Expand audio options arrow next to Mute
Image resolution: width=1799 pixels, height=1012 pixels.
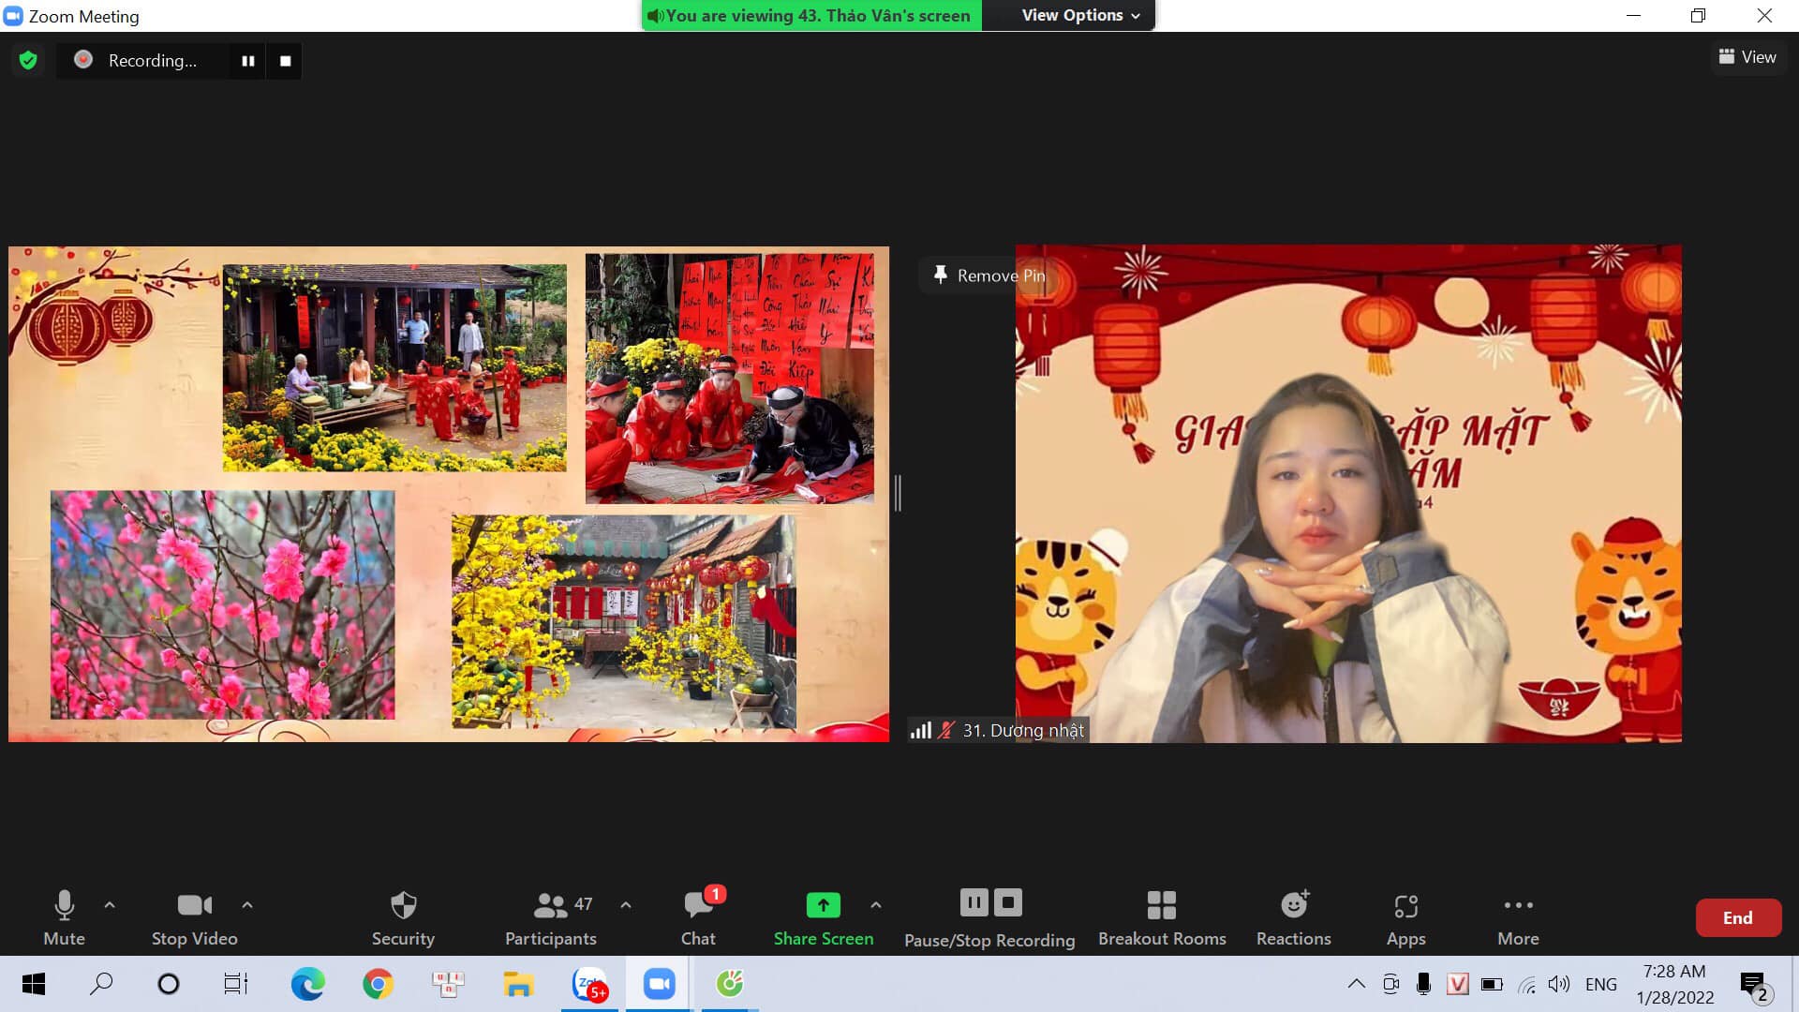tap(110, 905)
